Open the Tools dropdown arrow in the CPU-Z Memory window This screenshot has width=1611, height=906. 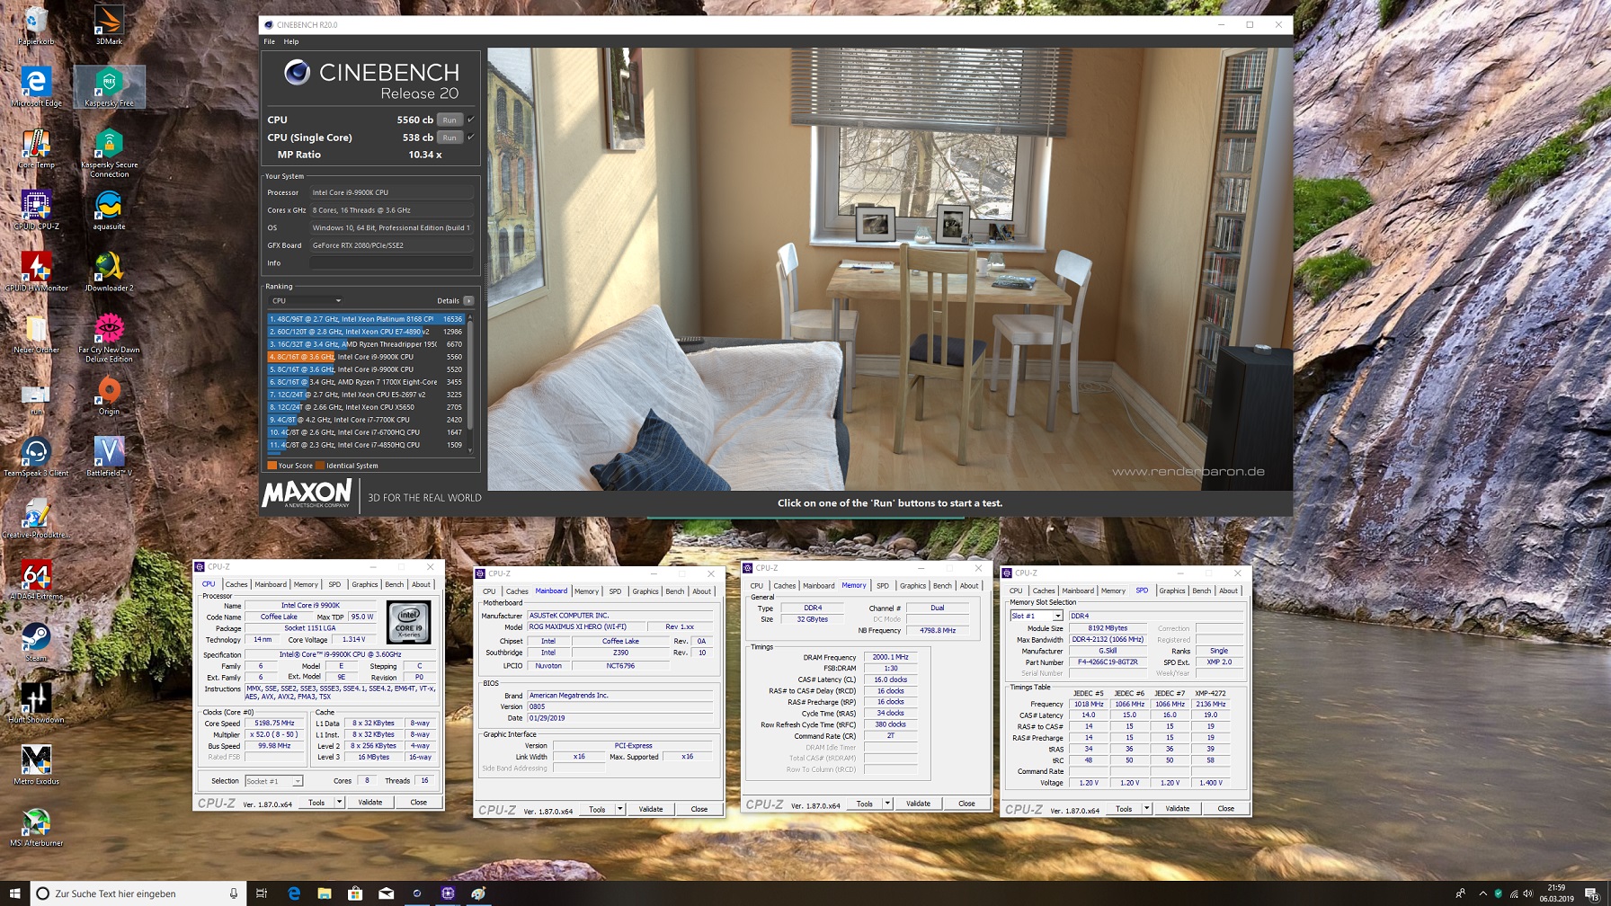point(887,804)
